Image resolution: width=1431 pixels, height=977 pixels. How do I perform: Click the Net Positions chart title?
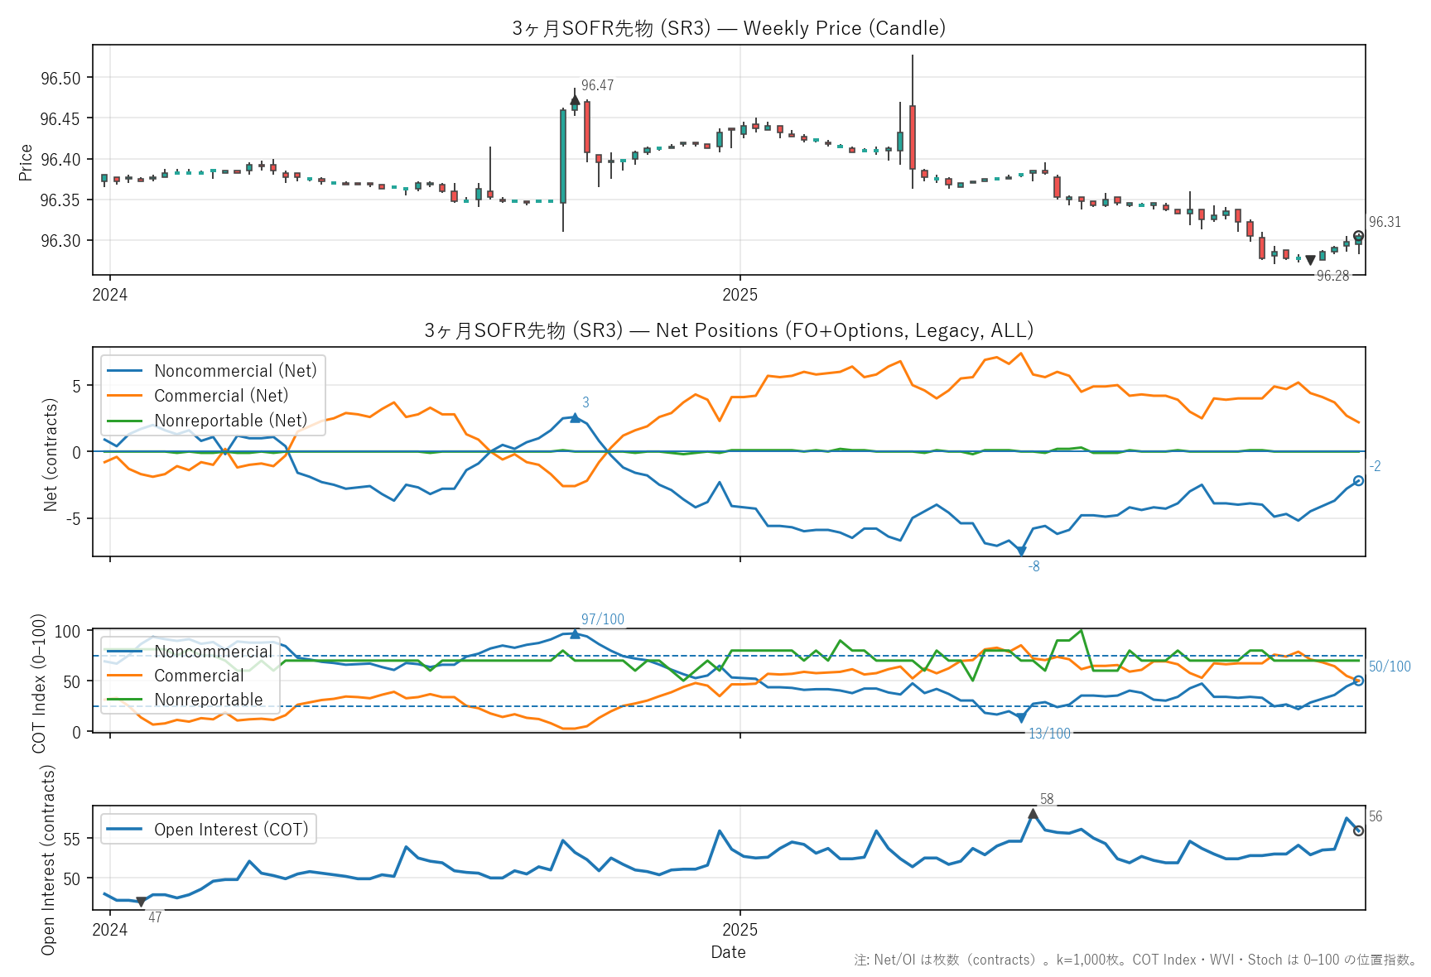pyautogui.click(x=729, y=330)
